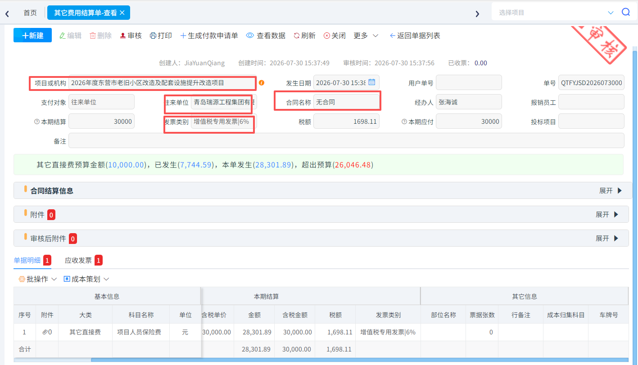The height and width of the screenshot is (365, 638).
Task: Click help icon next to 本期结算
Action: [37, 122]
